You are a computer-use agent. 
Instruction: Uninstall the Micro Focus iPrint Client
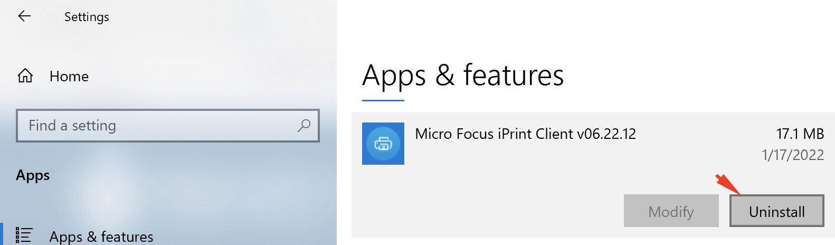pos(777,211)
